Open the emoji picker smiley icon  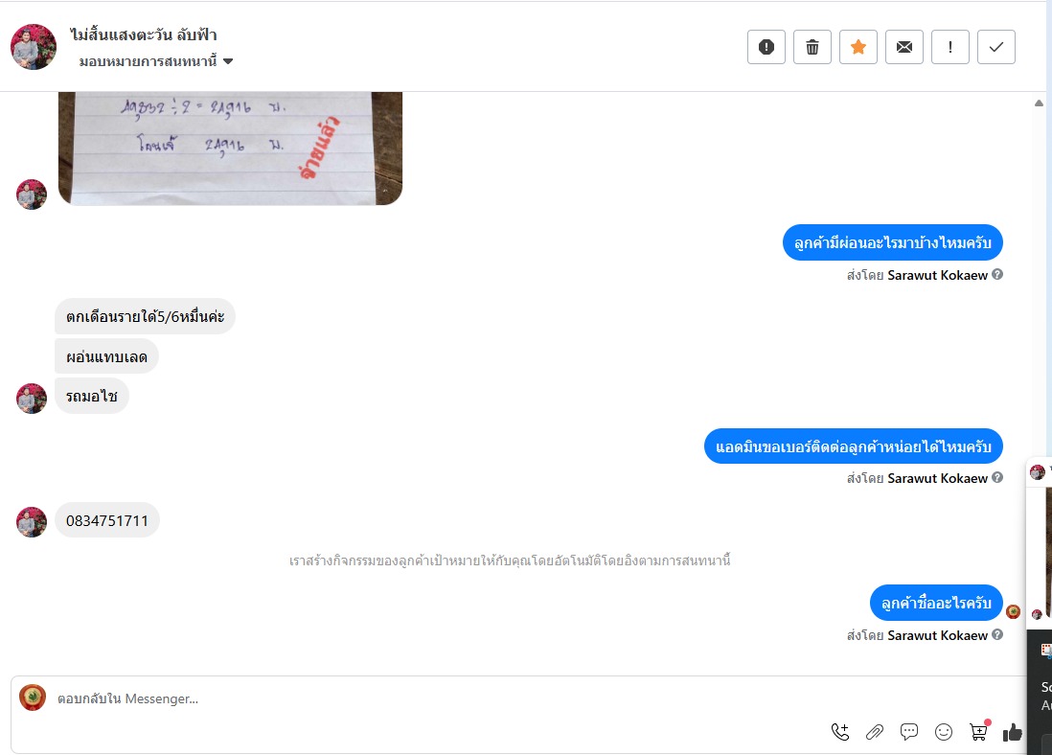pyautogui.click(x=944, y=731)
